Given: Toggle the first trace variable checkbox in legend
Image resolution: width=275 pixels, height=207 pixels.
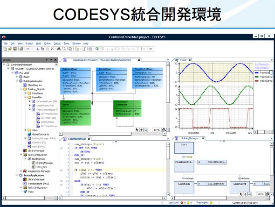Looking at the screenshot, I should click(271, 72).
